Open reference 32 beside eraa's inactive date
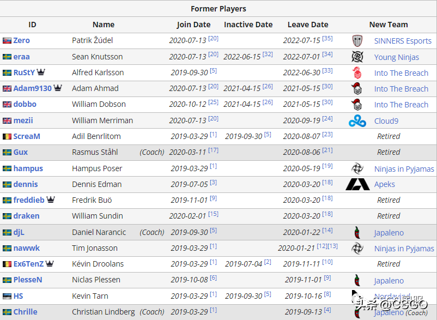437x320 pixels. pyautogui.click(x=268, y=55)
